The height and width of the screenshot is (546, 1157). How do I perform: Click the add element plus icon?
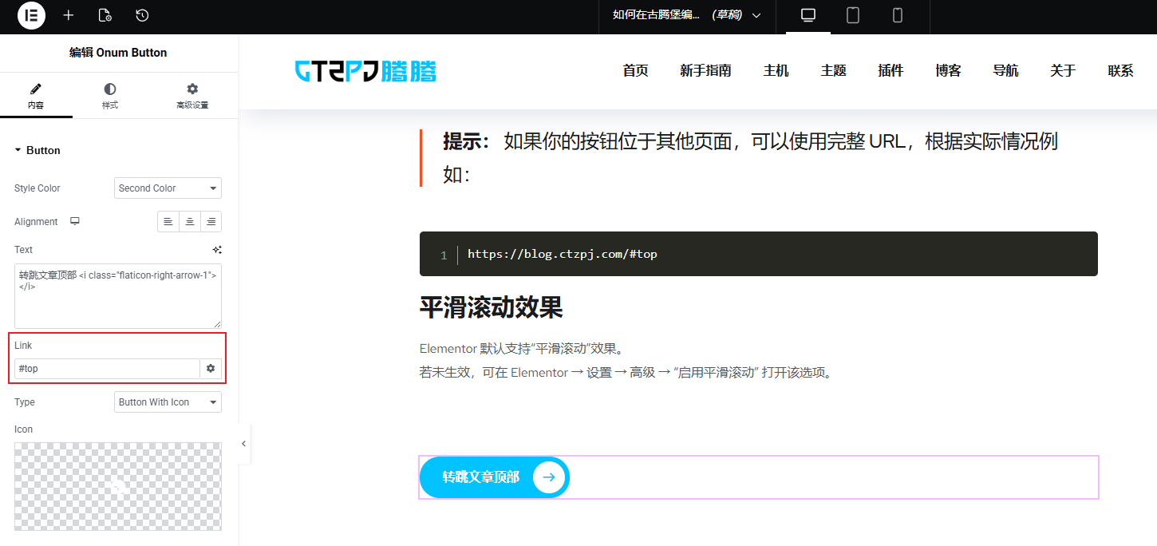(x=69, y=15)
